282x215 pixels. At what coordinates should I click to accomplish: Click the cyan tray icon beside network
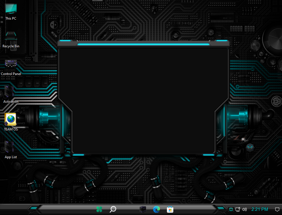coord(231,209)
